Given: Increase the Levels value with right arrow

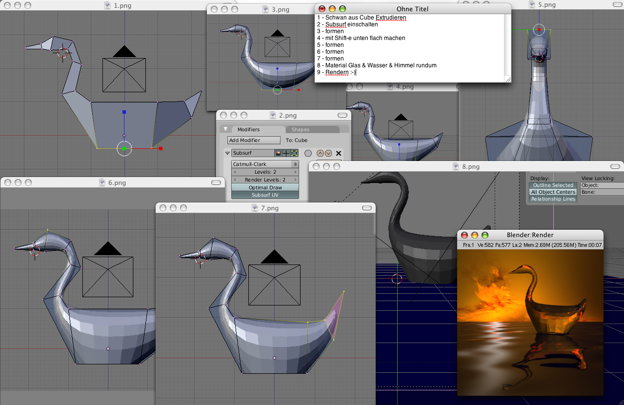Looking at the screenshot, I should (x=296, y=172).
